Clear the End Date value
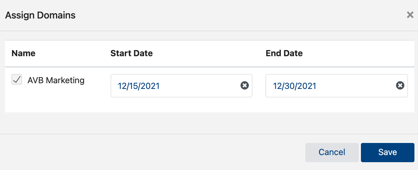418x170 pixels. [400, 86]
